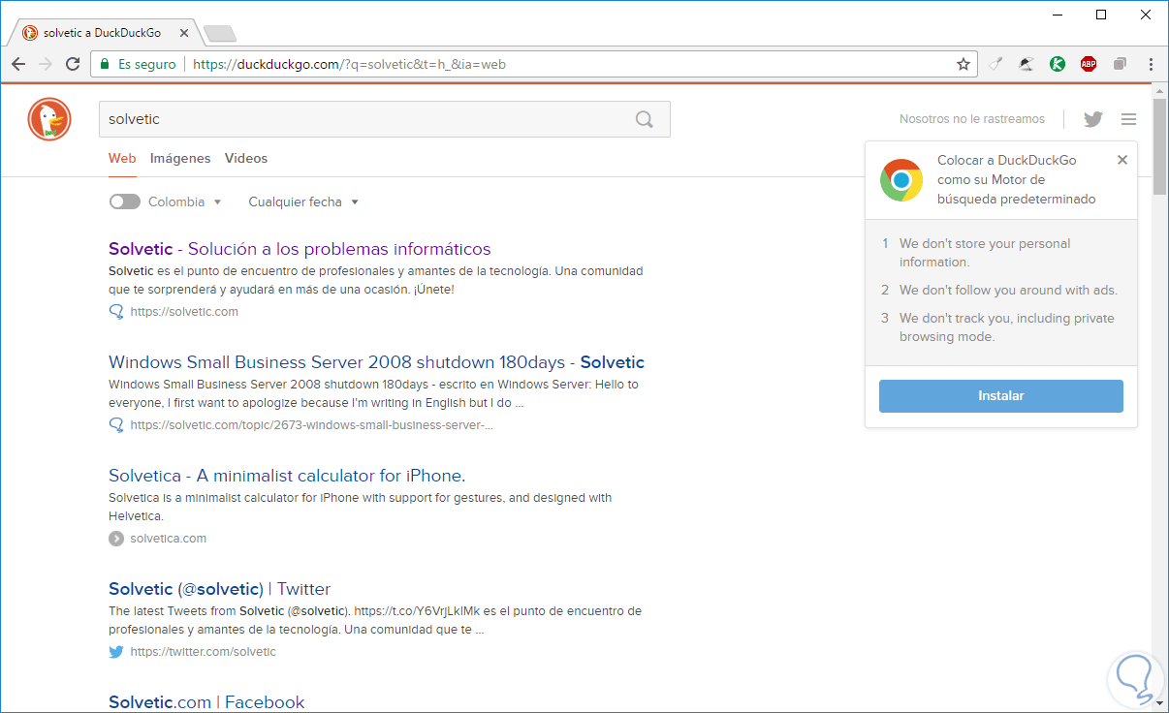Minimize the Chrome window
The width and height of the screenshot is (1169, 713).
[1058, 15]
